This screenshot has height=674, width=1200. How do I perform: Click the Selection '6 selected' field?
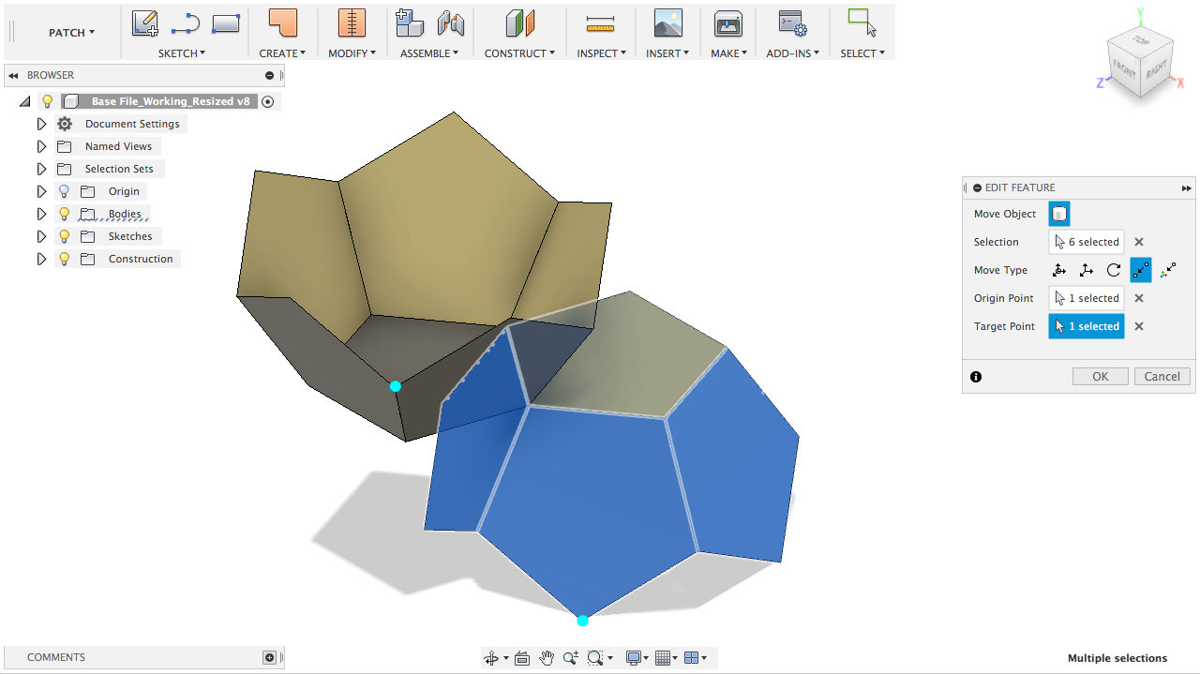click(x=1087, y=242)
